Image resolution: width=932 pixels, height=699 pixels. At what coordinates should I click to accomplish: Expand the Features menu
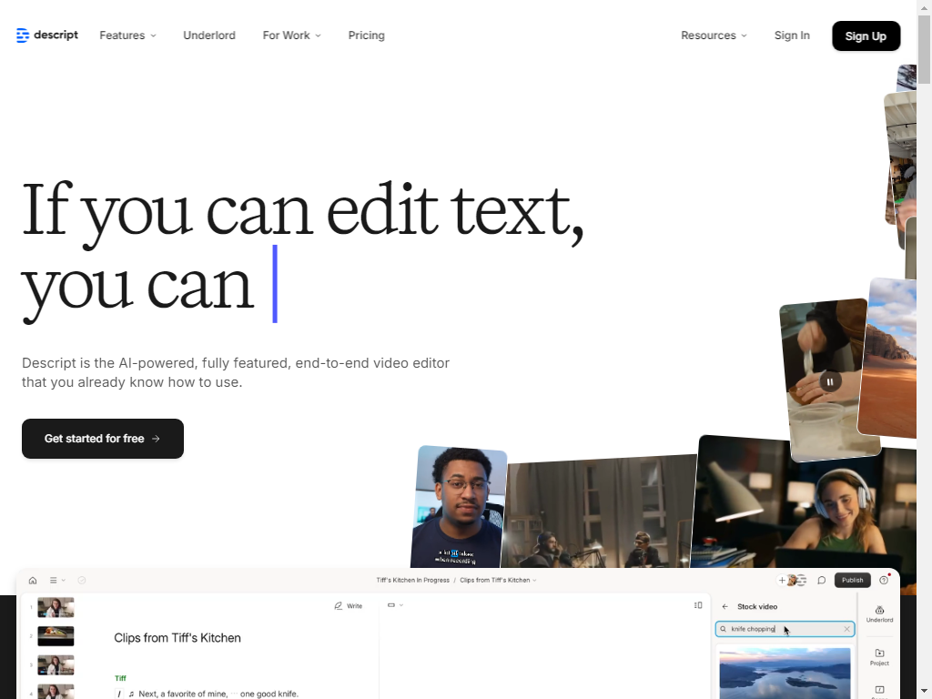pos(127,35)
